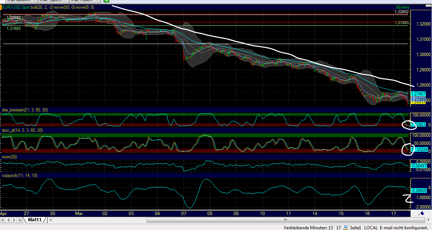The height and width of the screenshot is (230, 432).
Task: Click the LOCAL status bar entry
Action: 371,227
